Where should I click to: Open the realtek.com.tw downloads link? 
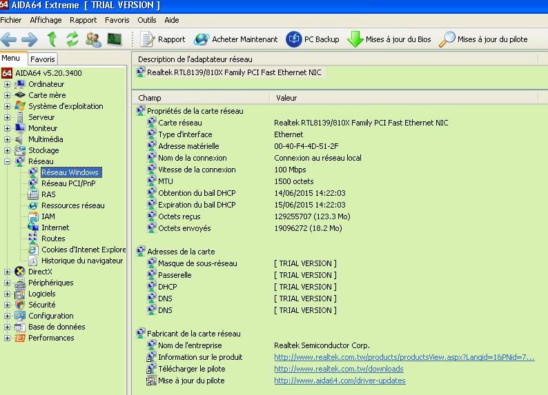coord(339,369)
